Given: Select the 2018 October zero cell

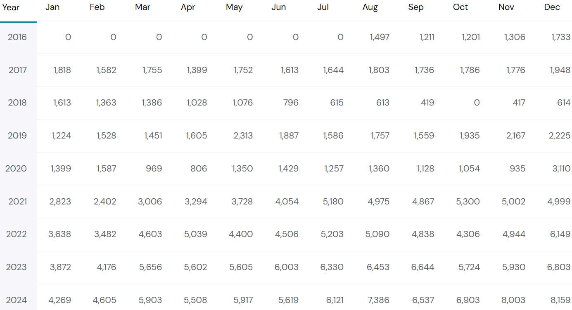Looking at the screenshot, I should coord(477,103).
